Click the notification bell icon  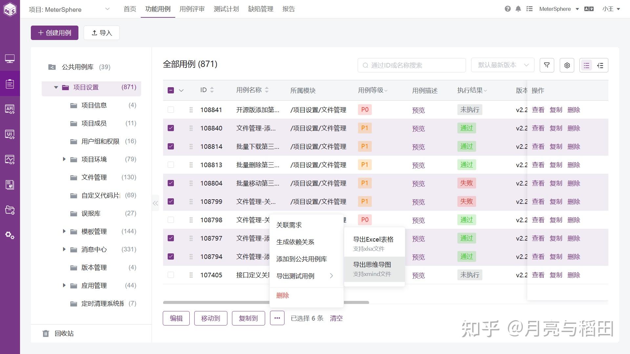pos(518,9)
